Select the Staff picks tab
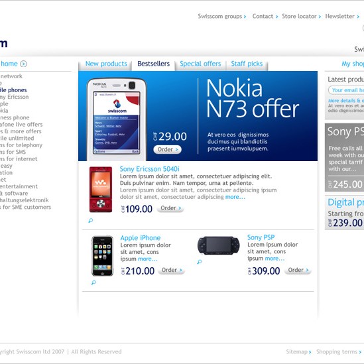364x364 pixels. point(247,64)
